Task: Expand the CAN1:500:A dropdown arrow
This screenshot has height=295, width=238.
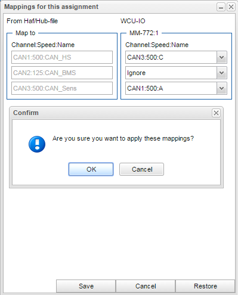Action: pyautogui.click(x=222, y=88)
